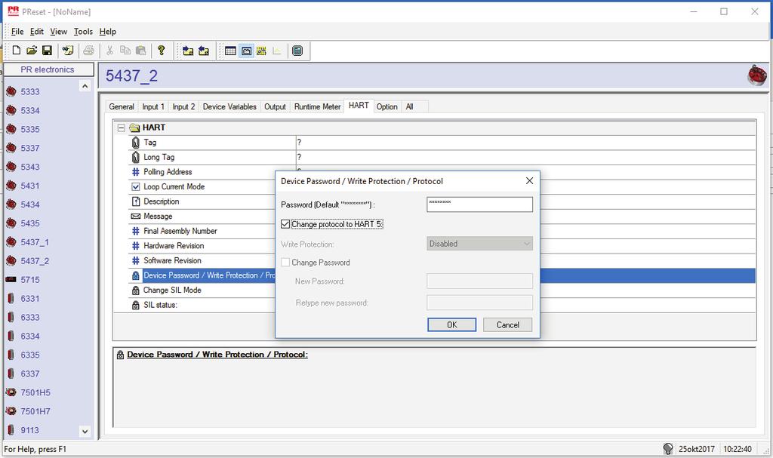The height and width of the screenshot is (458, 773).
Task: Click the first folder-arrow transfer icon
Action: tap(188, 51)
